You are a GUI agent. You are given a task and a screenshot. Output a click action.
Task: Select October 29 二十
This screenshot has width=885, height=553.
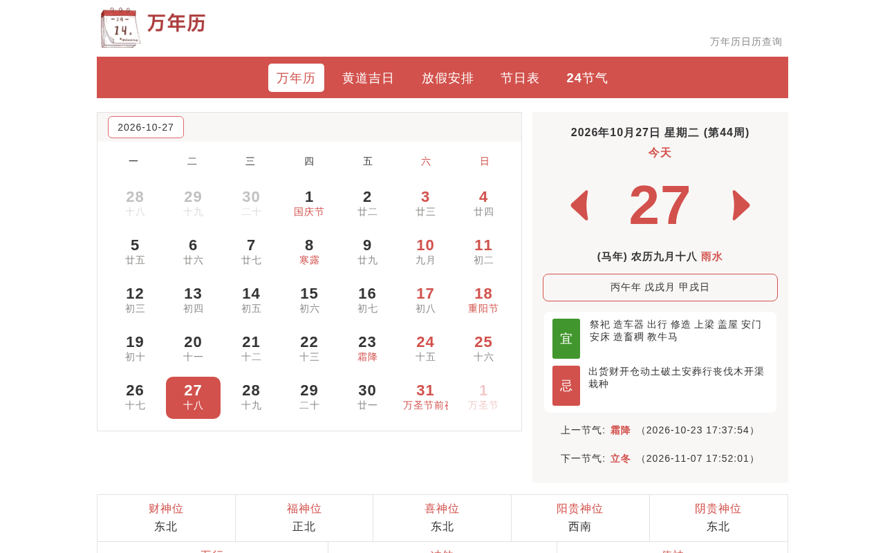point(309,397)
